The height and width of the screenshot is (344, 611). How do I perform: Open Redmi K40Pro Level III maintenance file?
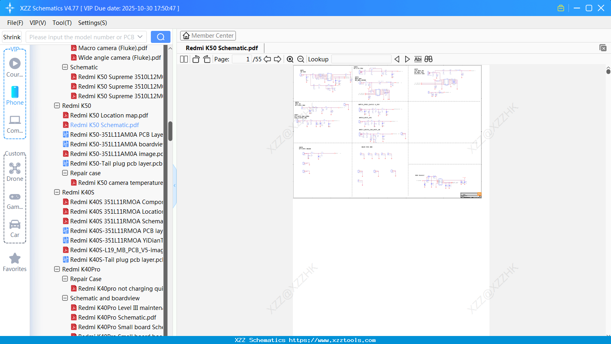117,308
